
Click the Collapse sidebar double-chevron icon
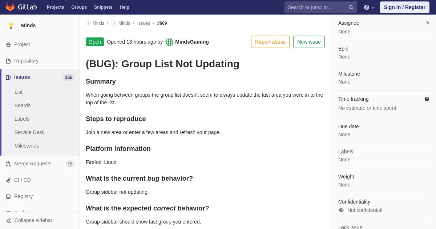pos(9,221)
